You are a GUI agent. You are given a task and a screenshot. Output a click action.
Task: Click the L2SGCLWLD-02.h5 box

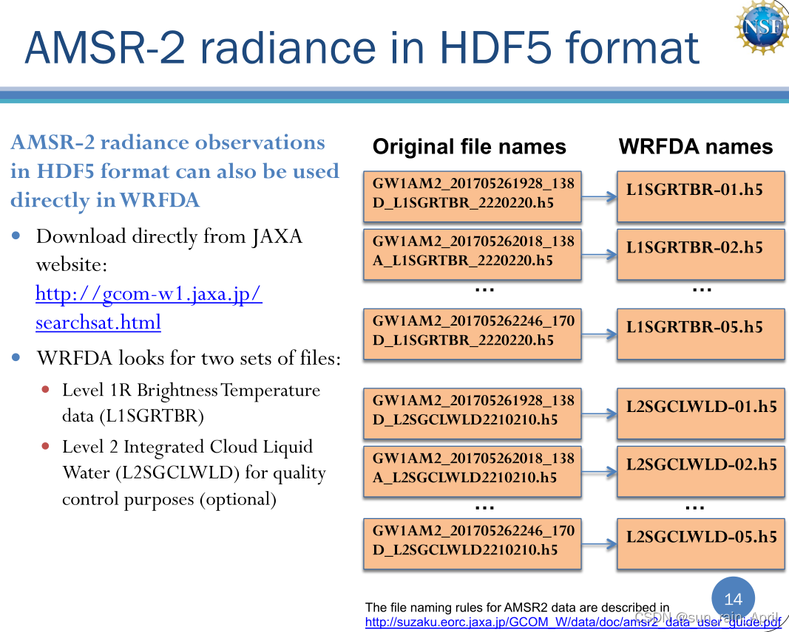pyautogui.click(x=700, y=471)
